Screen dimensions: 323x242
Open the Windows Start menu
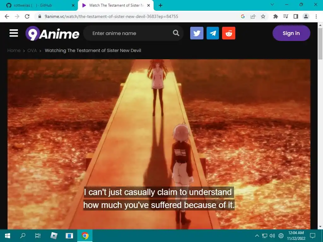tap(8, 236)
